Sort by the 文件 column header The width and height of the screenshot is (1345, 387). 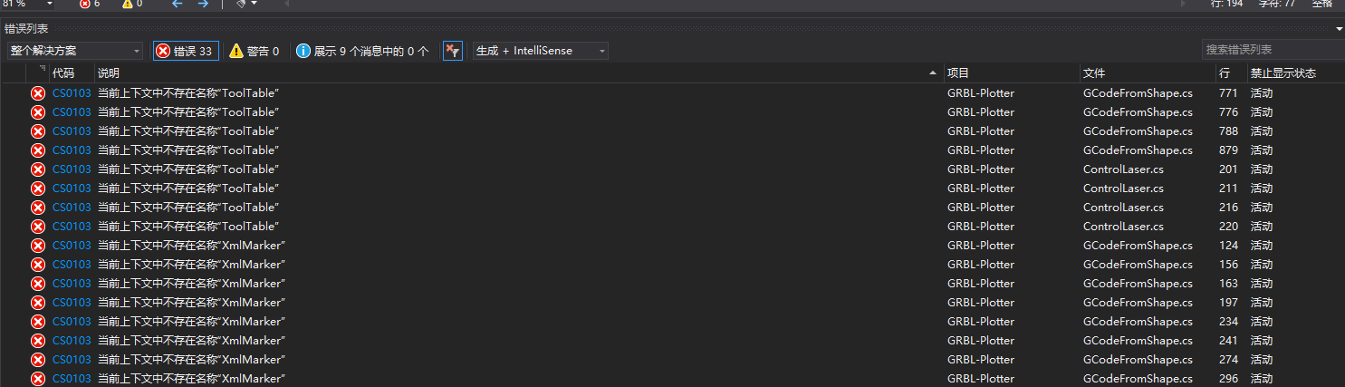tap(1093, 73)
